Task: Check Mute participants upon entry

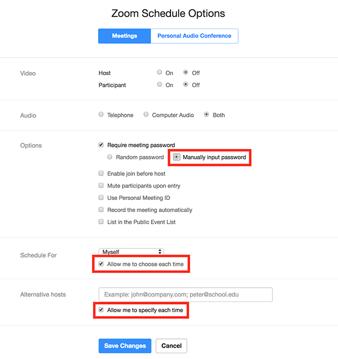Action: [x=101, y=186]
